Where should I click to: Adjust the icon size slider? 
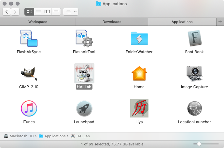coord(199,144)
